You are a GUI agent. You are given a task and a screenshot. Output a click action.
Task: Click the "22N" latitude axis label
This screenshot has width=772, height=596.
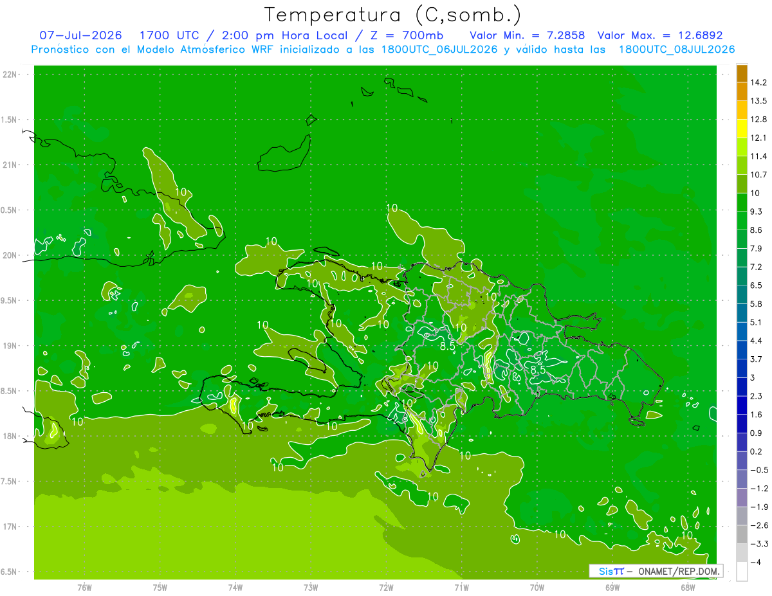point(10,75)
